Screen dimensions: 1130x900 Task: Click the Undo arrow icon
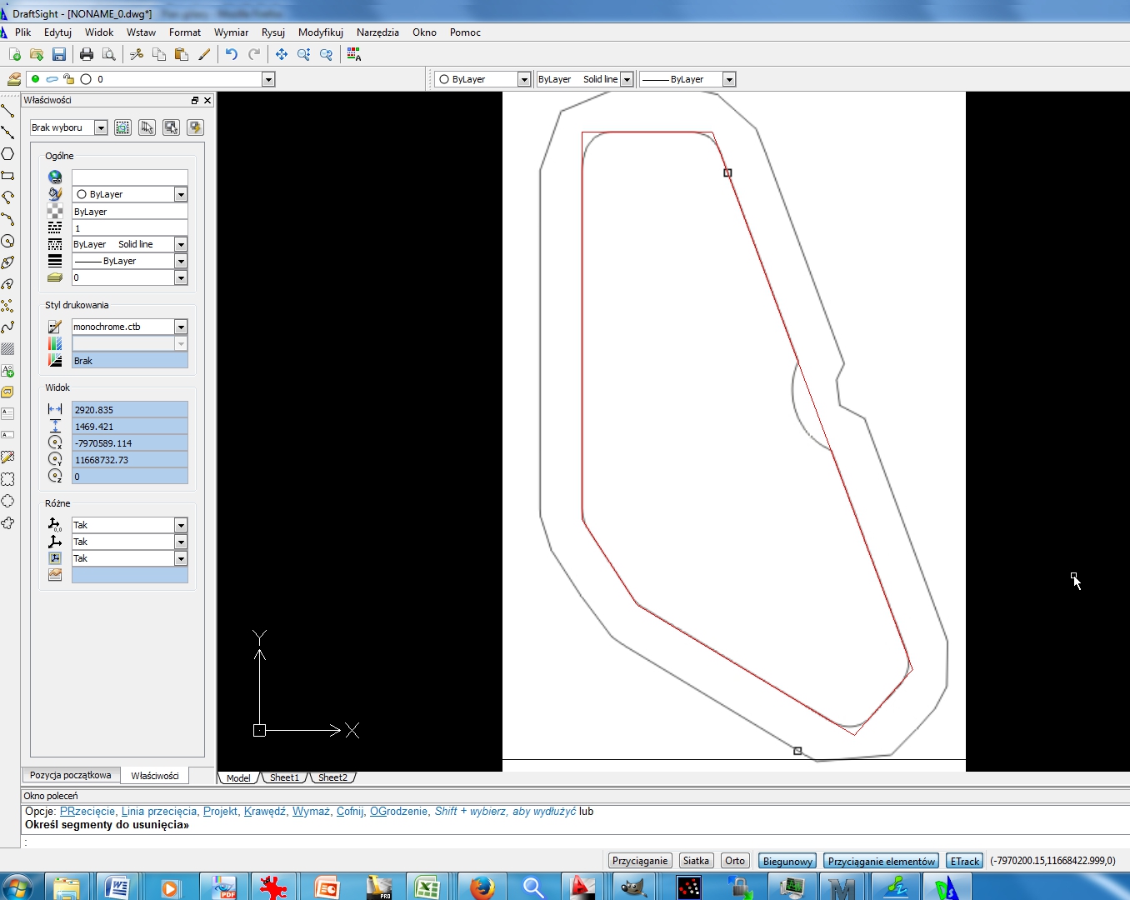point(232,54)
